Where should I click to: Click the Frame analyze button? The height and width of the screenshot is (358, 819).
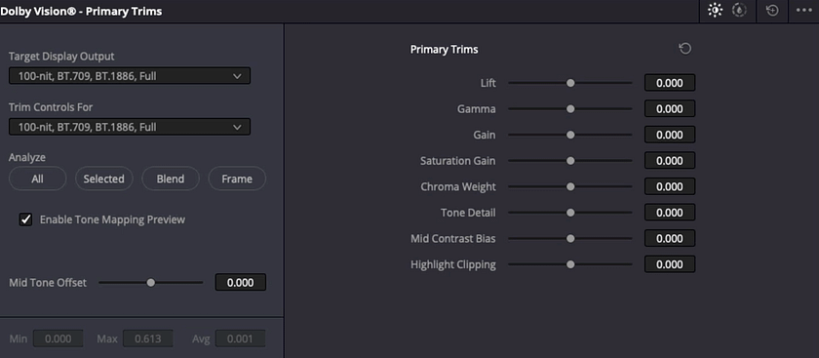click(x=237, y=179)
